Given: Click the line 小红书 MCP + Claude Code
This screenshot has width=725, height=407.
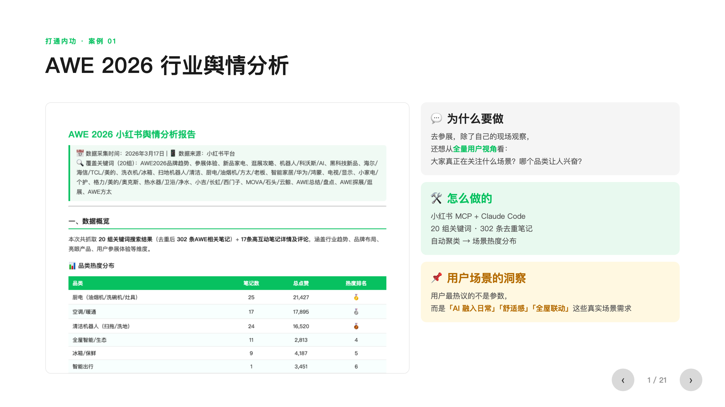Looking at the screenshot, I should (478, 216).
